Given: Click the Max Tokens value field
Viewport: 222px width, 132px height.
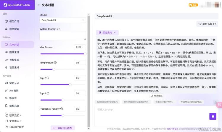Looking at the screenshot, I should [x=80, y=47].
